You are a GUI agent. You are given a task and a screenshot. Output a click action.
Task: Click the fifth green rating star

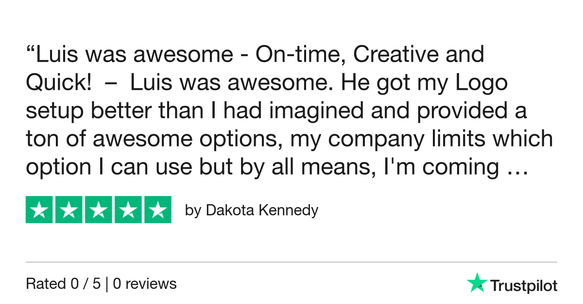[157, 210]
